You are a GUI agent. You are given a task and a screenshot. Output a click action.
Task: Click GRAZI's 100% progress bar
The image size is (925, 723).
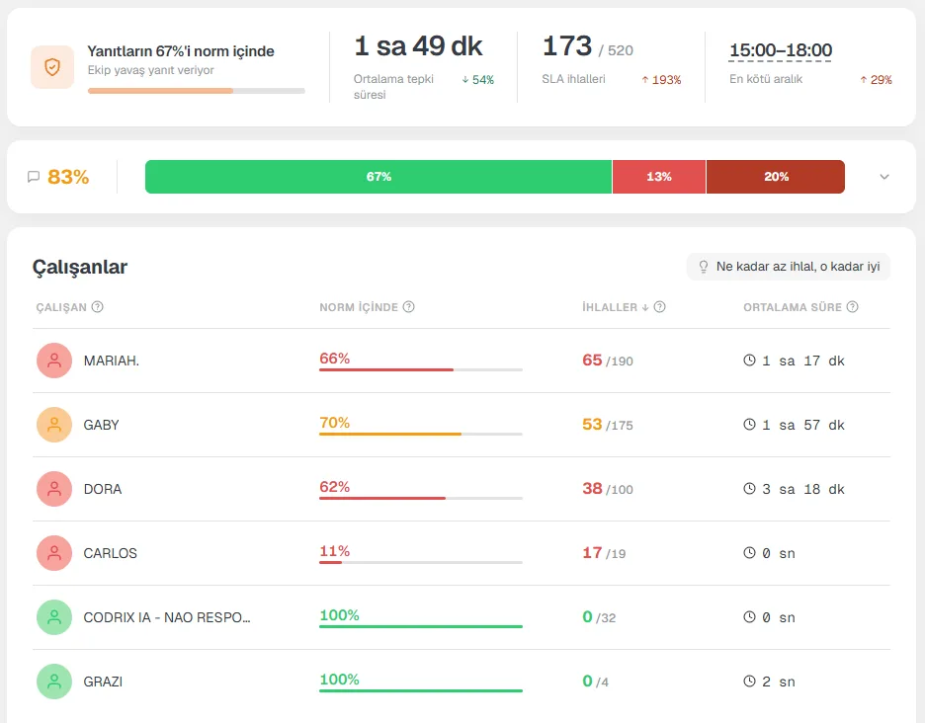coord(421,691)
